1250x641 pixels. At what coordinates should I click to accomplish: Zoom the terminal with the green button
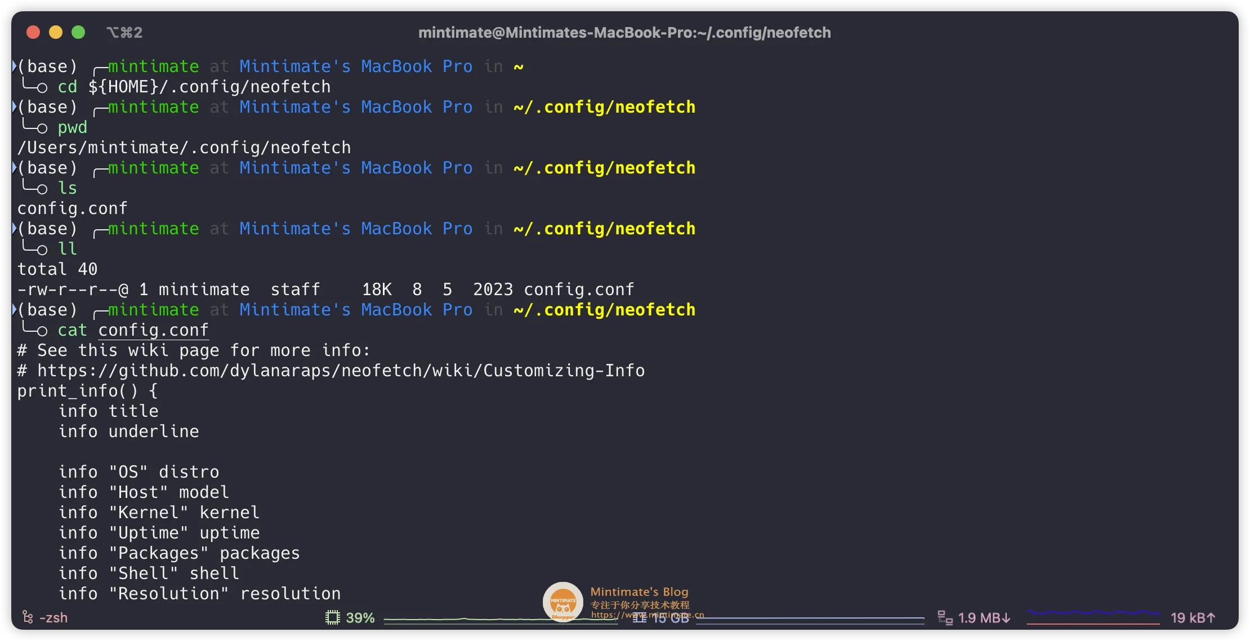(78, 32)
